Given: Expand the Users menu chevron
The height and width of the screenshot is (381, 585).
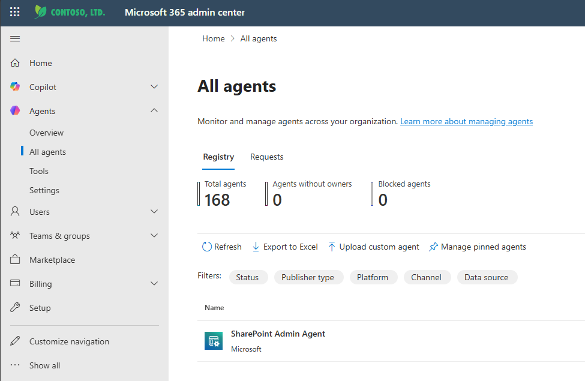Looking at the screenshot, I should pos(154,212).
